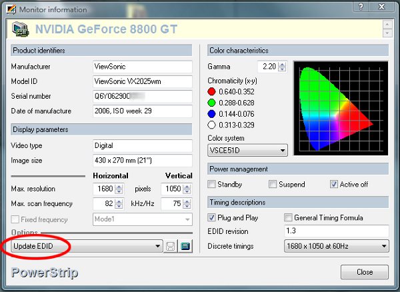400x292 pixels.
Task: Click the header scroll up arrow
Action: (x=387, y=25)
